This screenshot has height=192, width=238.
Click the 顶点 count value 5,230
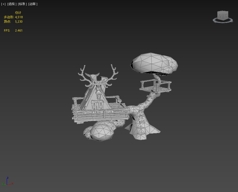click(x=19, y=21)
